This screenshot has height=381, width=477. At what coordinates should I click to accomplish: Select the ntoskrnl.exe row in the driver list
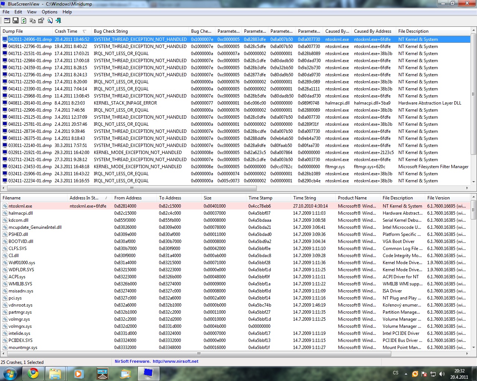[x=236, y=206]
